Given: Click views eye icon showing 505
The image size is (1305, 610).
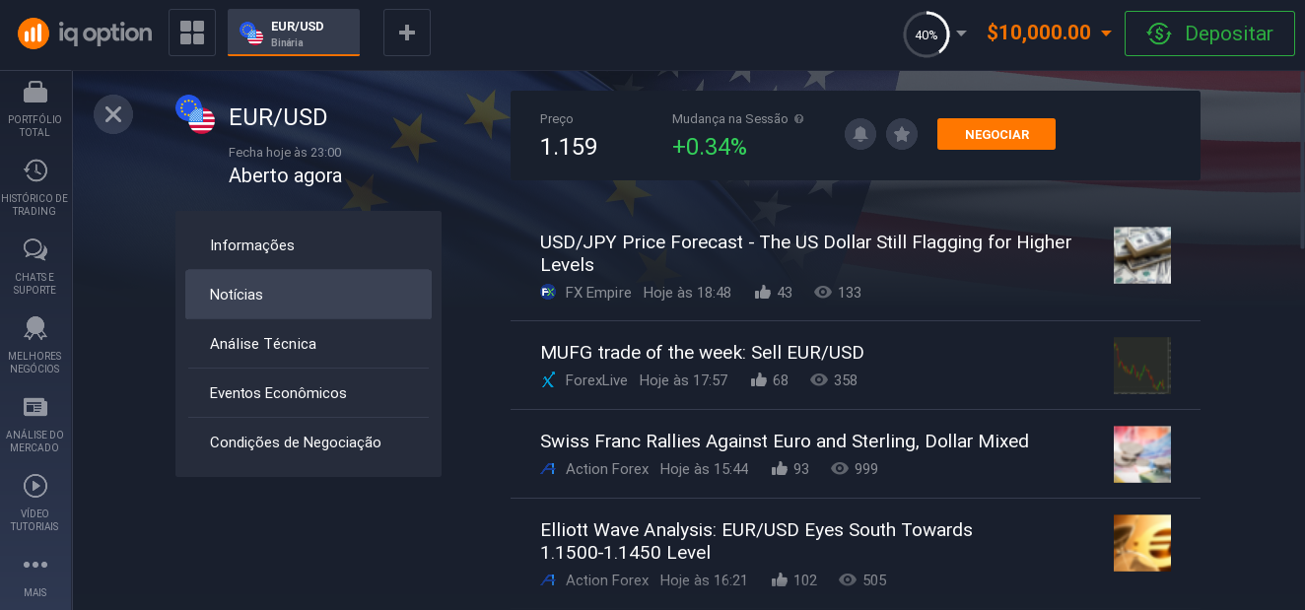Looking at the screenshot, I should click(848, 580).
